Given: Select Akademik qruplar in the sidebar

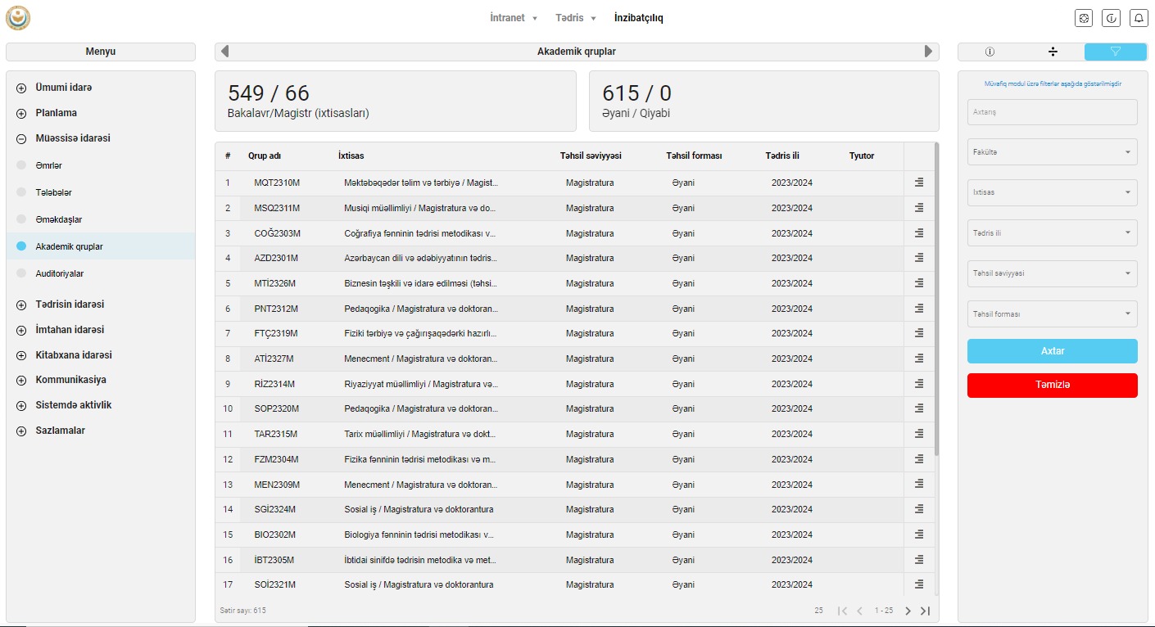Looking at the screenshot, I should click(101, 246).
